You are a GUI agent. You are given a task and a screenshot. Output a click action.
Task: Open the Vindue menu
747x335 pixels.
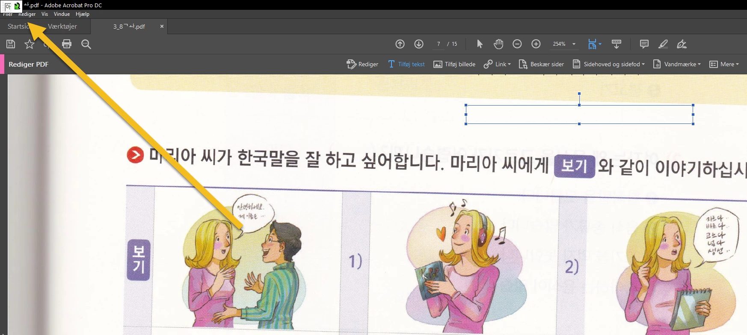coord(62,14)
